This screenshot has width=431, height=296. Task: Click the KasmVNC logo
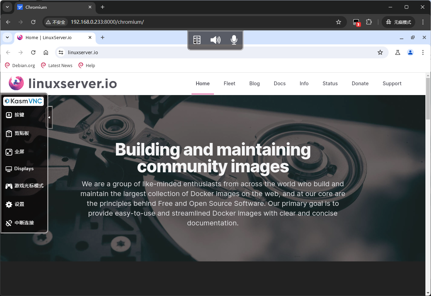click(23, 101)
